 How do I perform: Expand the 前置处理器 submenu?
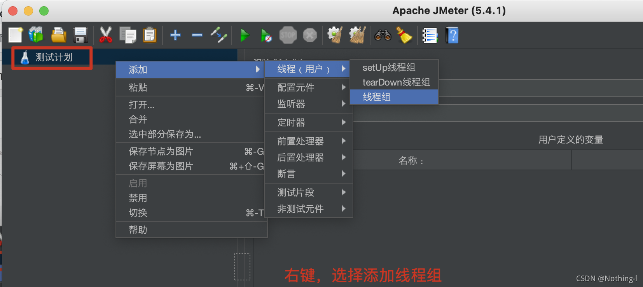coord(309,141)
